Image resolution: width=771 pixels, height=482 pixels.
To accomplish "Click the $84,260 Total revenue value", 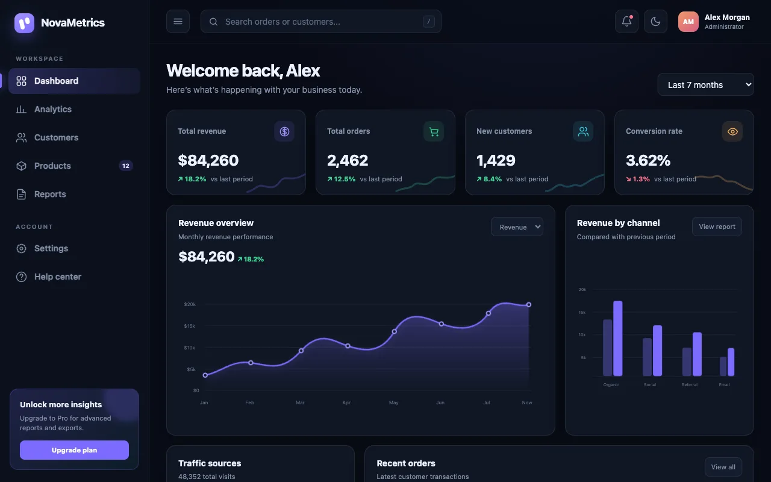I will click(x=208, y=160).
